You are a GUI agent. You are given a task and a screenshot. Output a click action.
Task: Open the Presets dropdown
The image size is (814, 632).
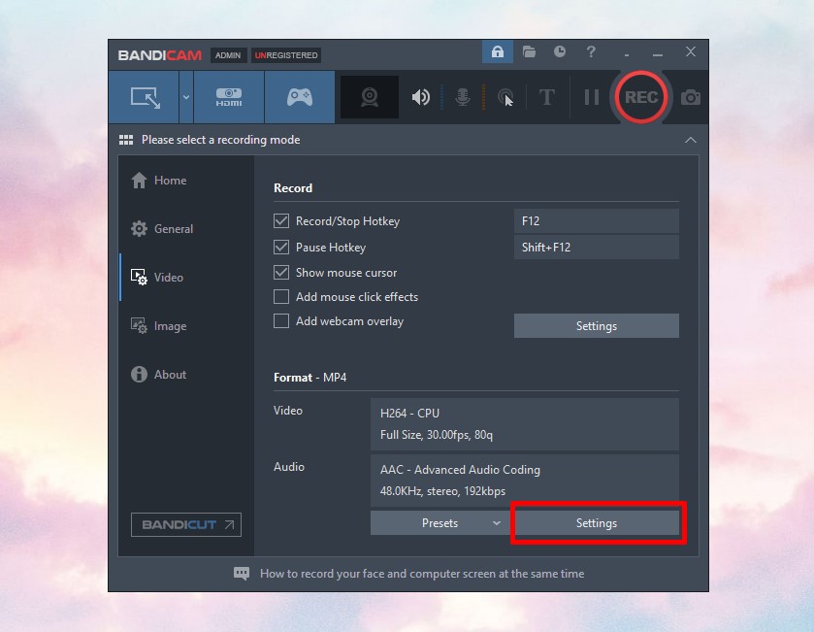440,523
